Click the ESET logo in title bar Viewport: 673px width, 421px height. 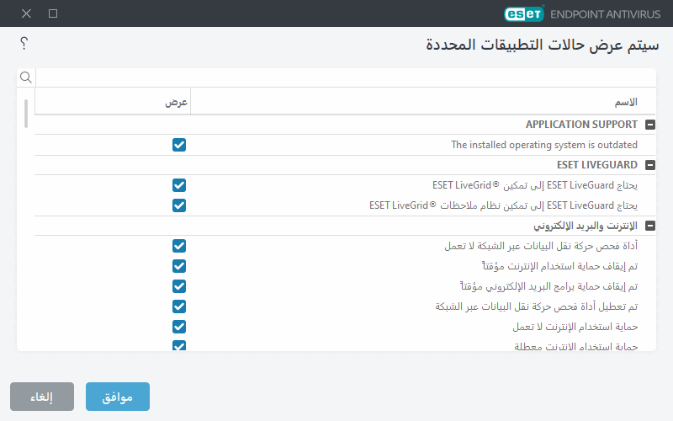(523, 13)
